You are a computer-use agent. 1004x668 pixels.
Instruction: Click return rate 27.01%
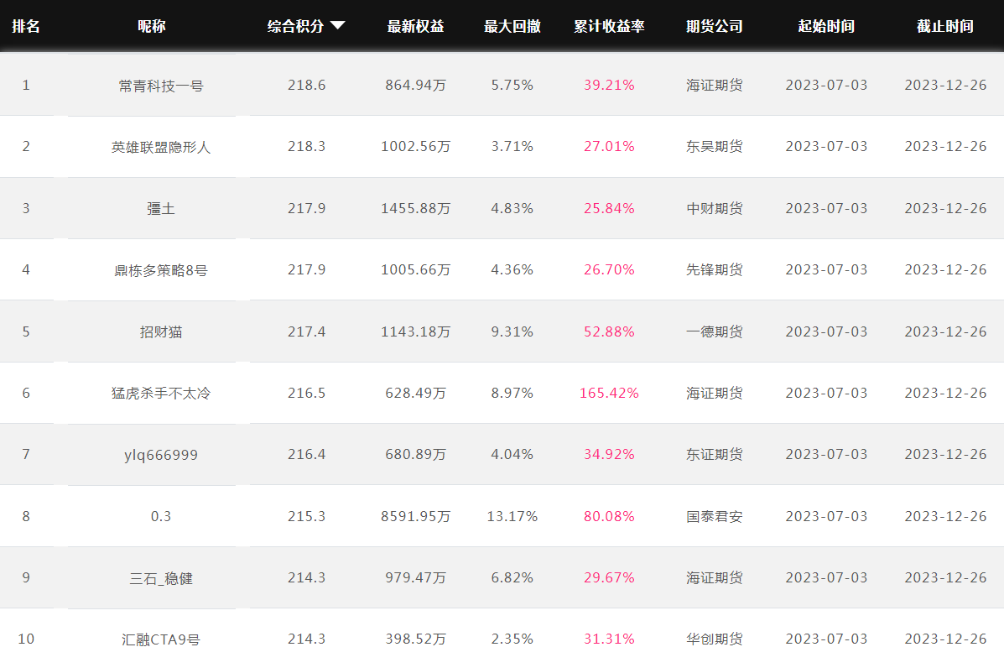click(609, 147)
